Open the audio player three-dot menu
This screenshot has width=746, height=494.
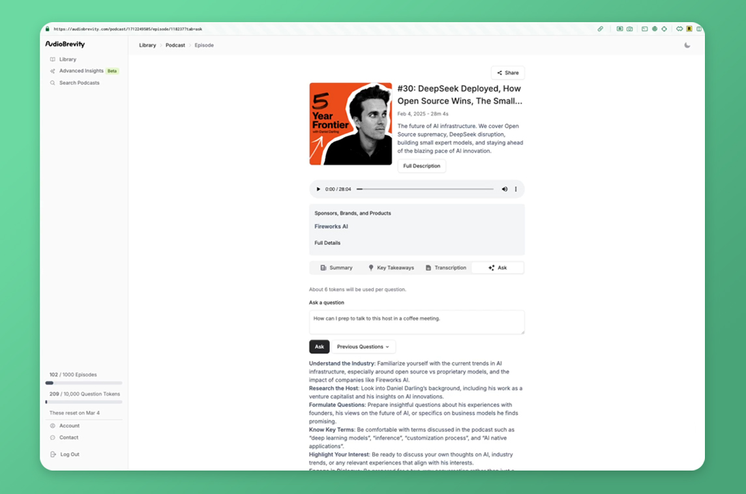tap(516, 189)
